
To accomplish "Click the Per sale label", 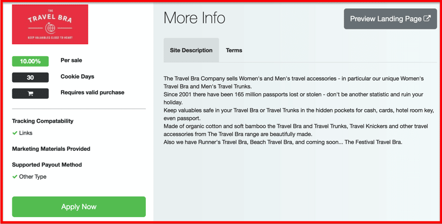I will [71, 60].
